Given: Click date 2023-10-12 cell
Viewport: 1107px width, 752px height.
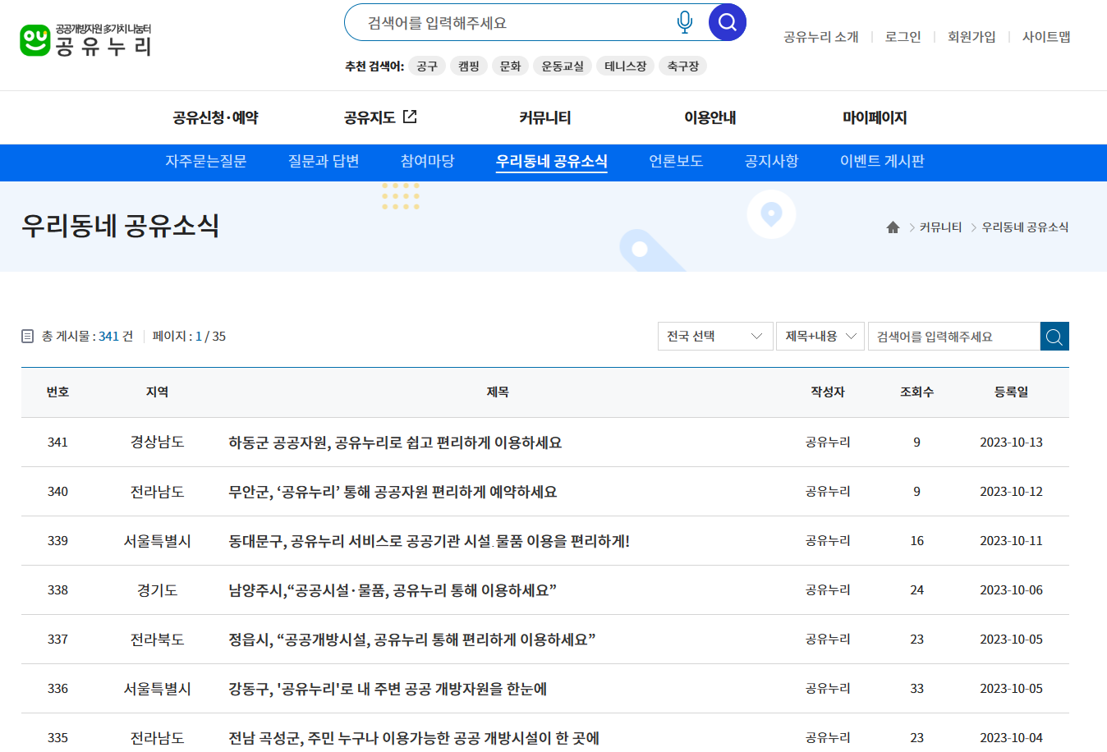Looking at the screenshot, I should [x=1011, y=492].
